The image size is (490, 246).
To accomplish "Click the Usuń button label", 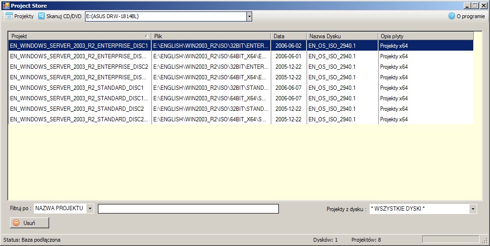I will click(29, 223).
